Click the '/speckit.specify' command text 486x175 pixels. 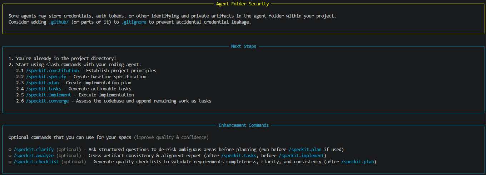[46, 77]
